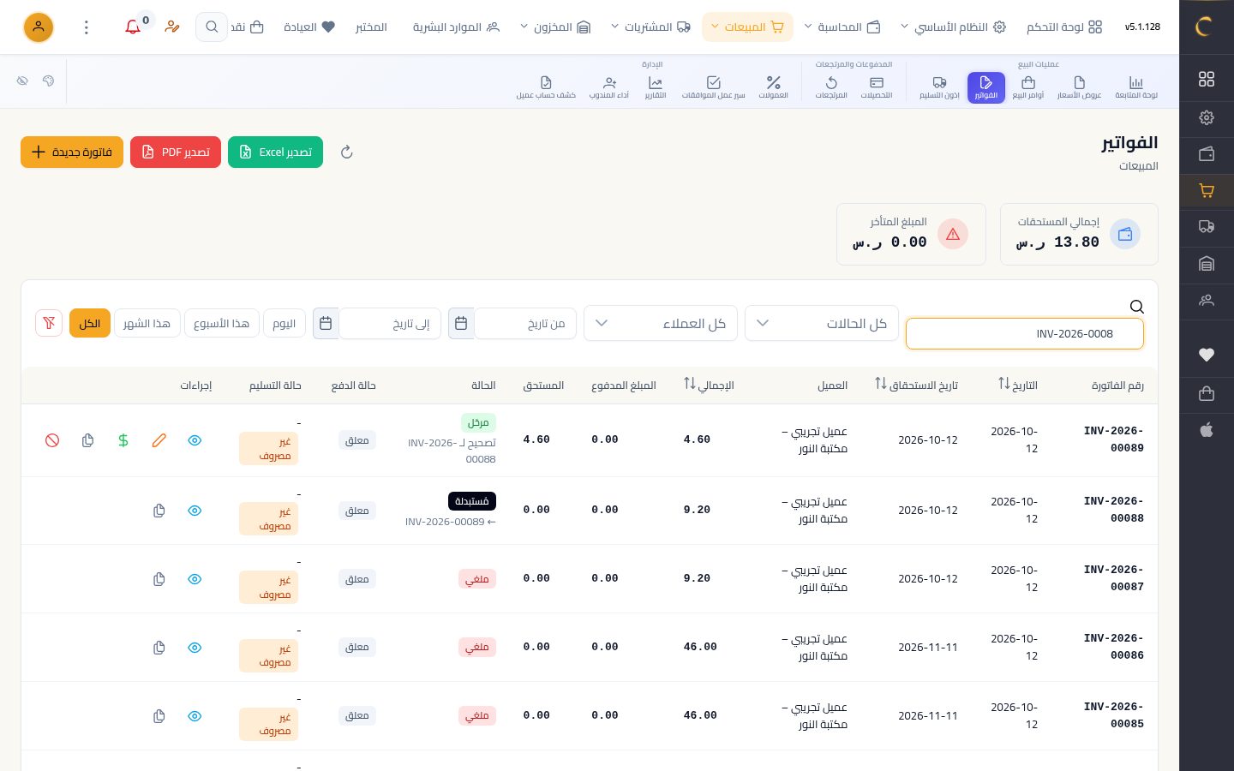
Task: Open the user avatar menu
Action: coord(39,27)
